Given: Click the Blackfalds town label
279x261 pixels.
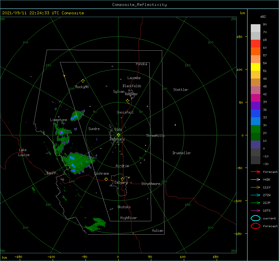Looking at the screenshot, I should point(132,86).
